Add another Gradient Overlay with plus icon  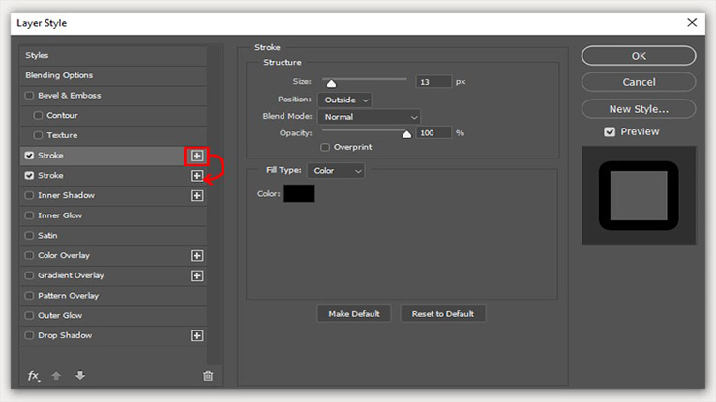[196, 275]
